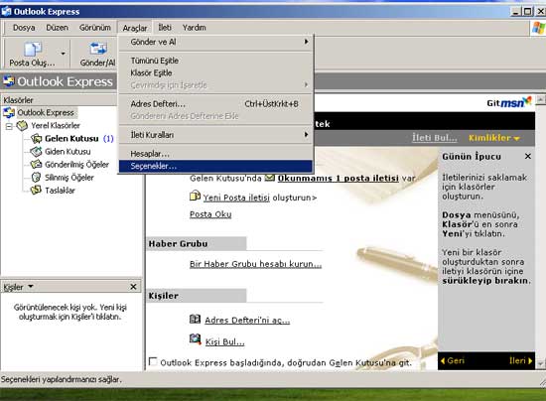
Task: Click the Yerel Klasörler folder icon
Action: coord(22,125)
